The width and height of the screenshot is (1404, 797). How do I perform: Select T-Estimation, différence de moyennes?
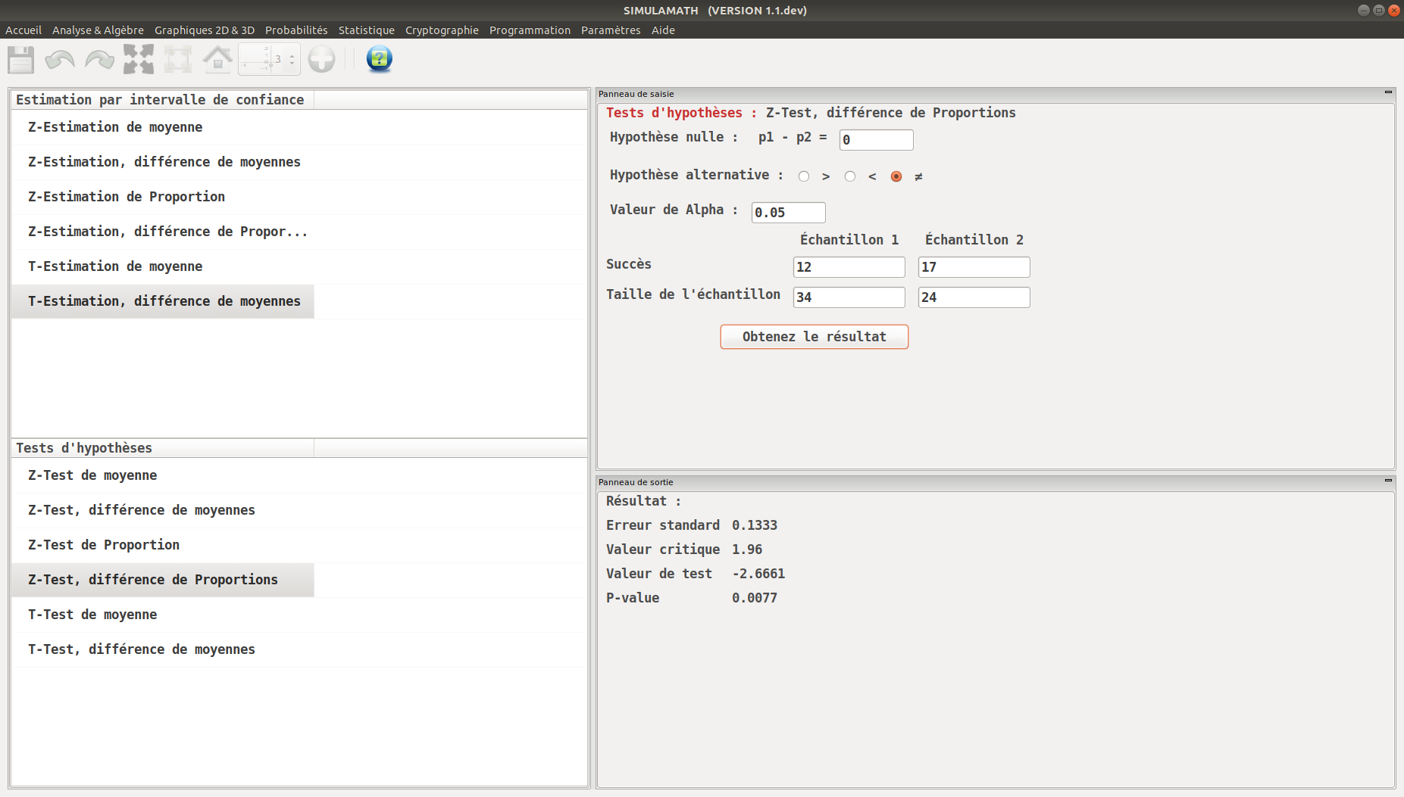(x=162, y=301)
